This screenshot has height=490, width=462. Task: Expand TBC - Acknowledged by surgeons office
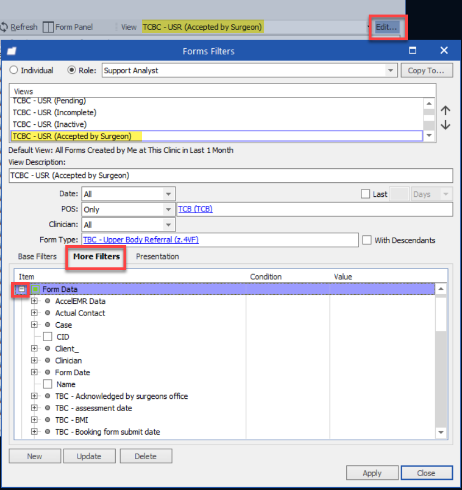(34, 396)
